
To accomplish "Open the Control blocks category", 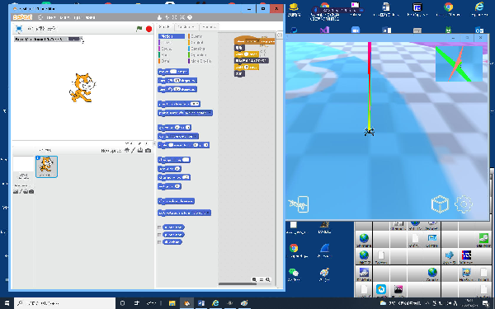I will (x=196, y=42).
